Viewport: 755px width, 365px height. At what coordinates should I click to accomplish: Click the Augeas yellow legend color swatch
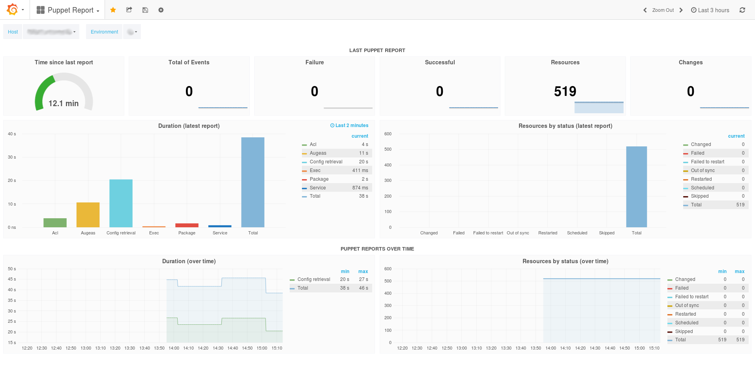[x=304, y=153]
